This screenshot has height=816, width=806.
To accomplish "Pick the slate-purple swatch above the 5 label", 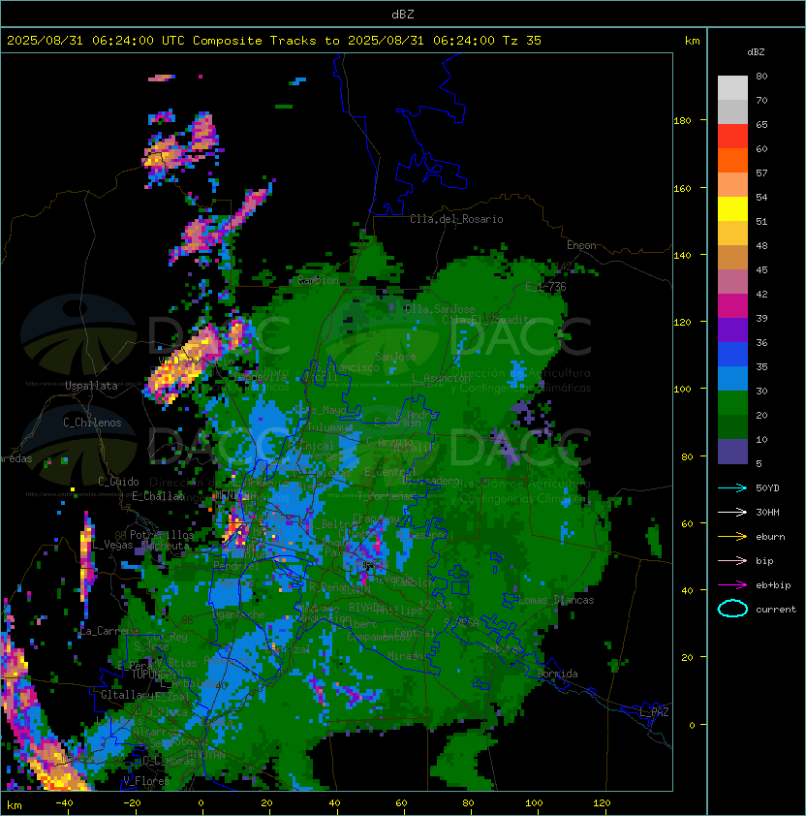I will pos(732,452).
